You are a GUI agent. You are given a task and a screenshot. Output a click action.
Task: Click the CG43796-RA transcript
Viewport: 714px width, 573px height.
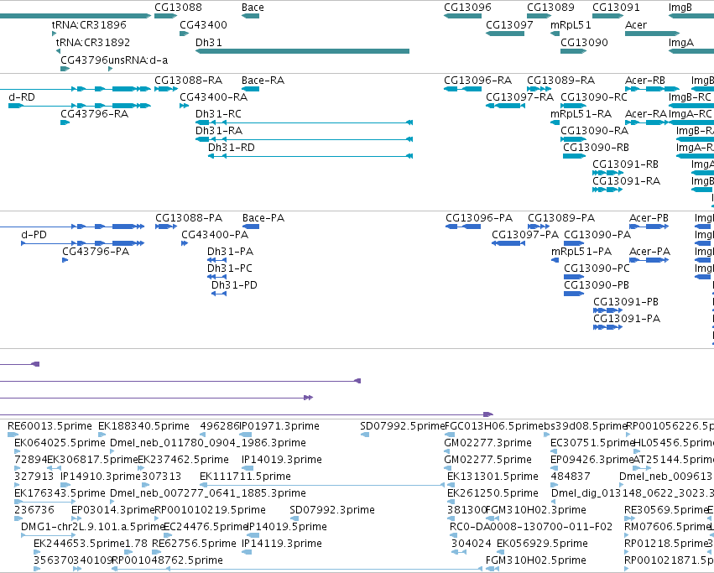click(x=65, y=122)
